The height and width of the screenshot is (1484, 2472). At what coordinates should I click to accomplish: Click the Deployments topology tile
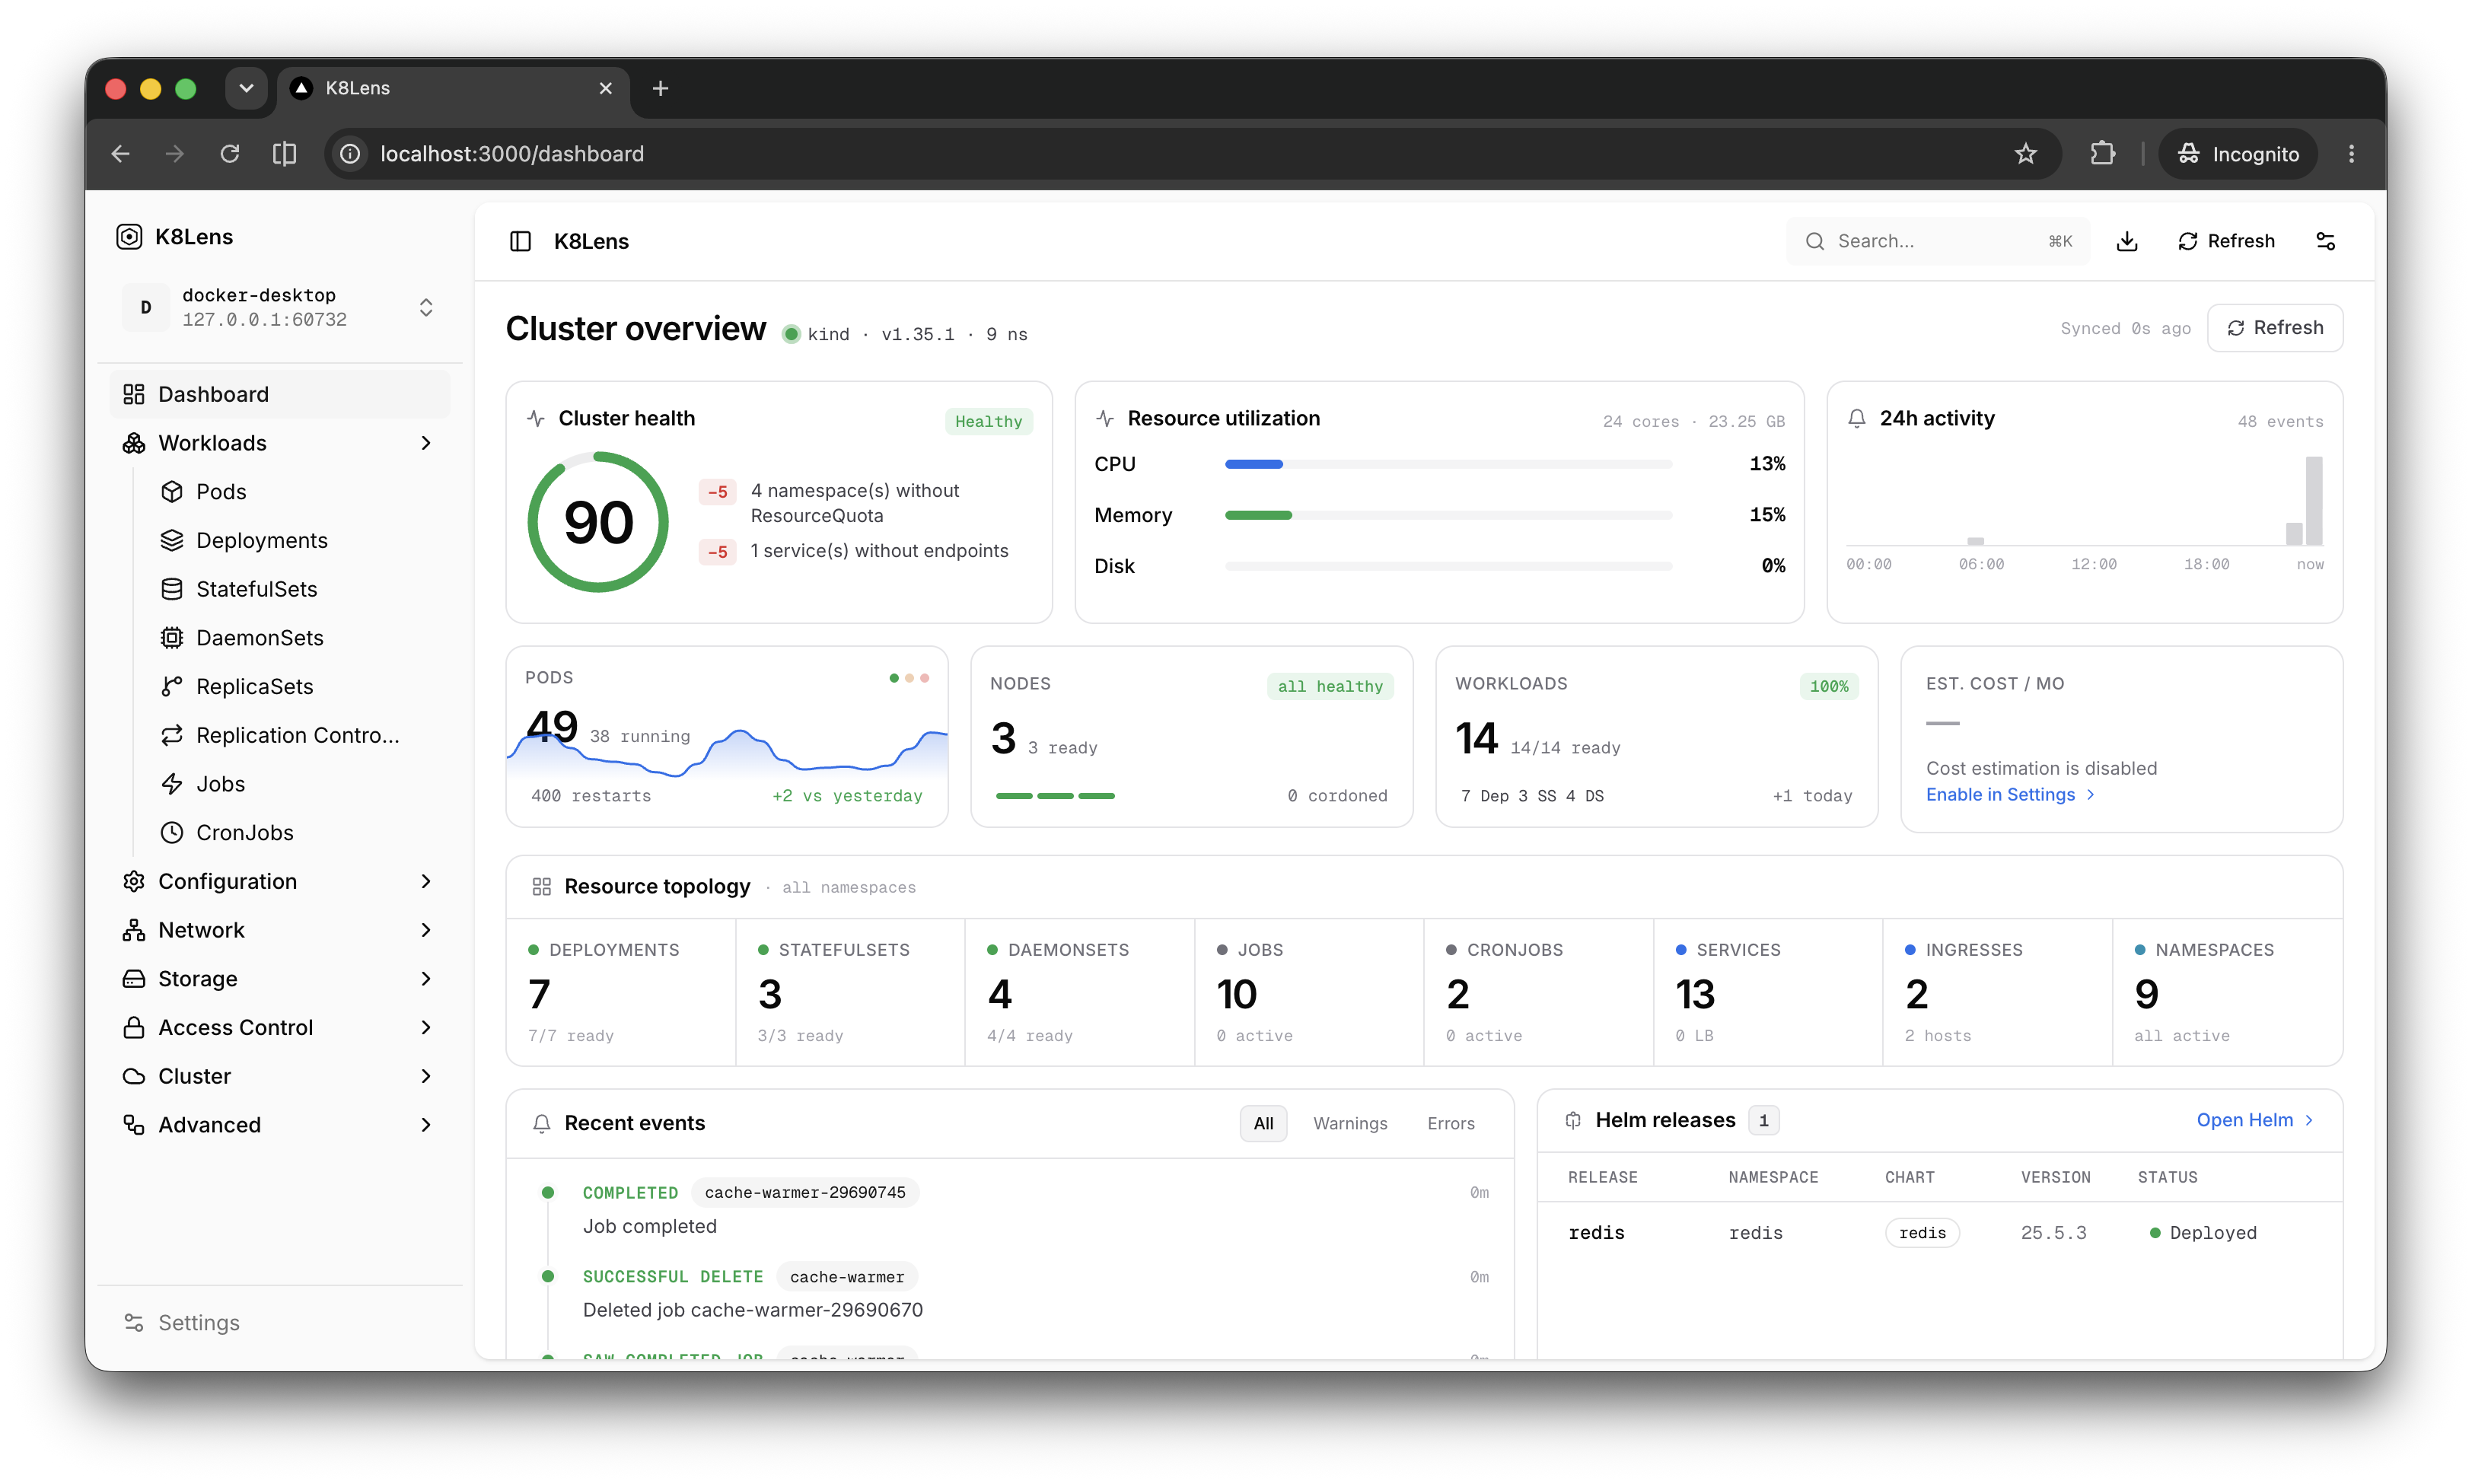(620, 992)
